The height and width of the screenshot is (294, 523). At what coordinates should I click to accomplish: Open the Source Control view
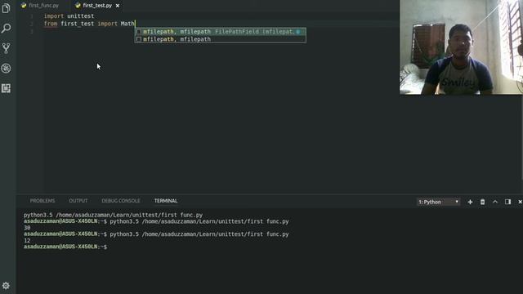[6, 48]
